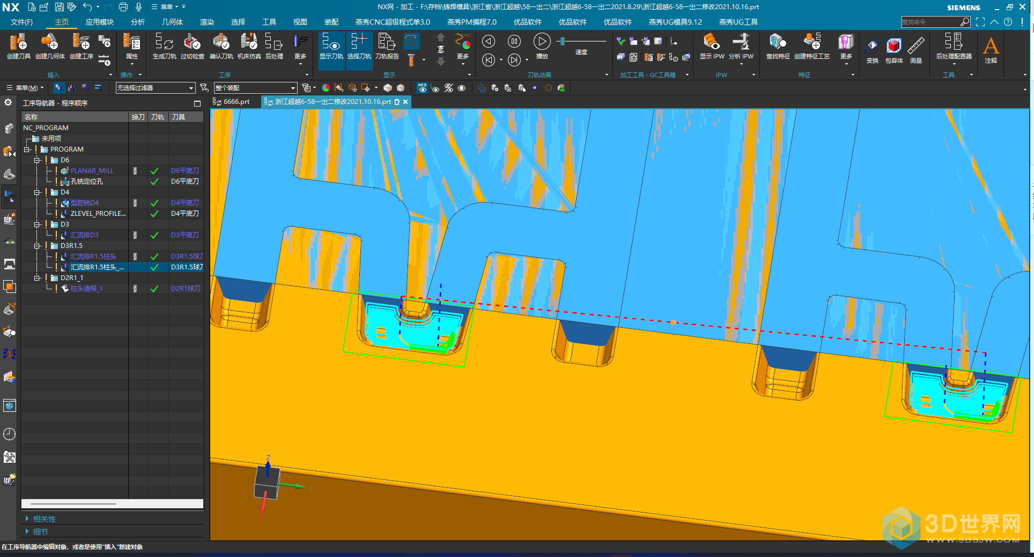Open the 整个装配 scope dropdown
This screenshot has width=1034, height=557.
[255, 88]
